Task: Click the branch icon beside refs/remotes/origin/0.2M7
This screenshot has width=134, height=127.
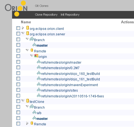Action: pyautogui.click(x=39, y=67)
